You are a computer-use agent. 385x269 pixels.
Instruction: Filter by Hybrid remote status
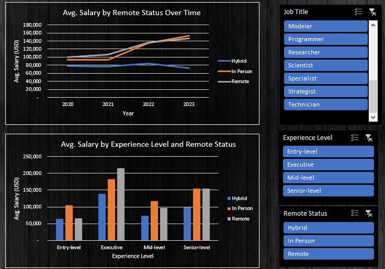tap(329, 228)
